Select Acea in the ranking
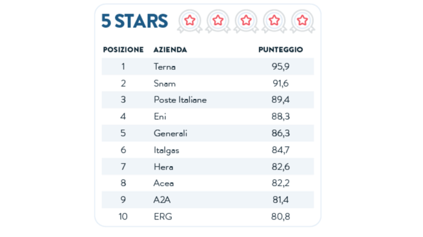The width and height of the screenshot is (423, 237). coord(164,184)
